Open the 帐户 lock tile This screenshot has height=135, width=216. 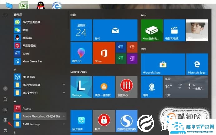coord(104,121)
